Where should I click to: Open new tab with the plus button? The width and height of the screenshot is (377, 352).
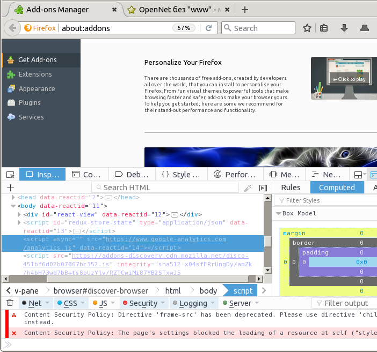point(245,10)
